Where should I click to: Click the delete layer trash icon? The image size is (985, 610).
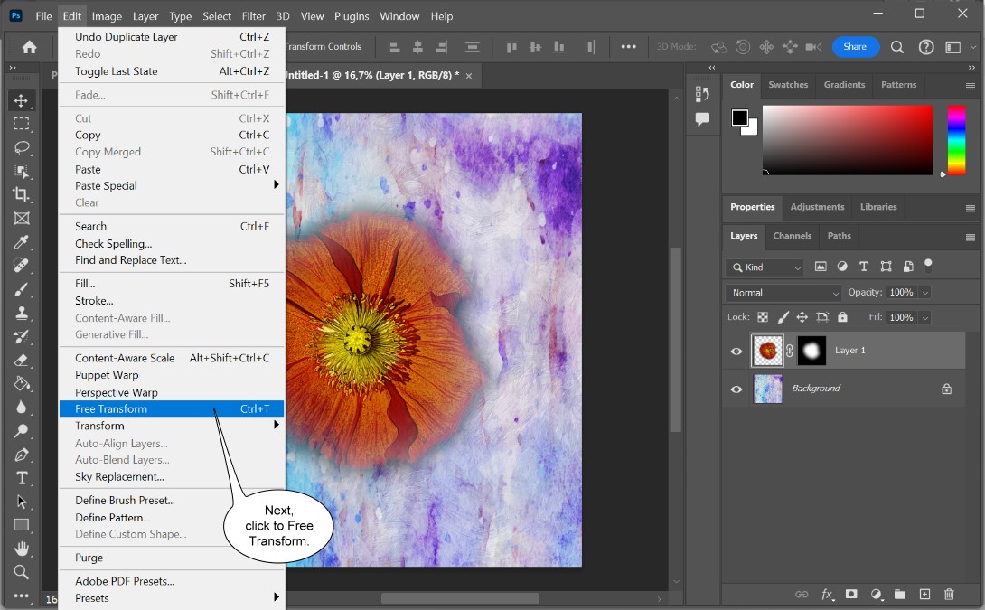[949, 594]
